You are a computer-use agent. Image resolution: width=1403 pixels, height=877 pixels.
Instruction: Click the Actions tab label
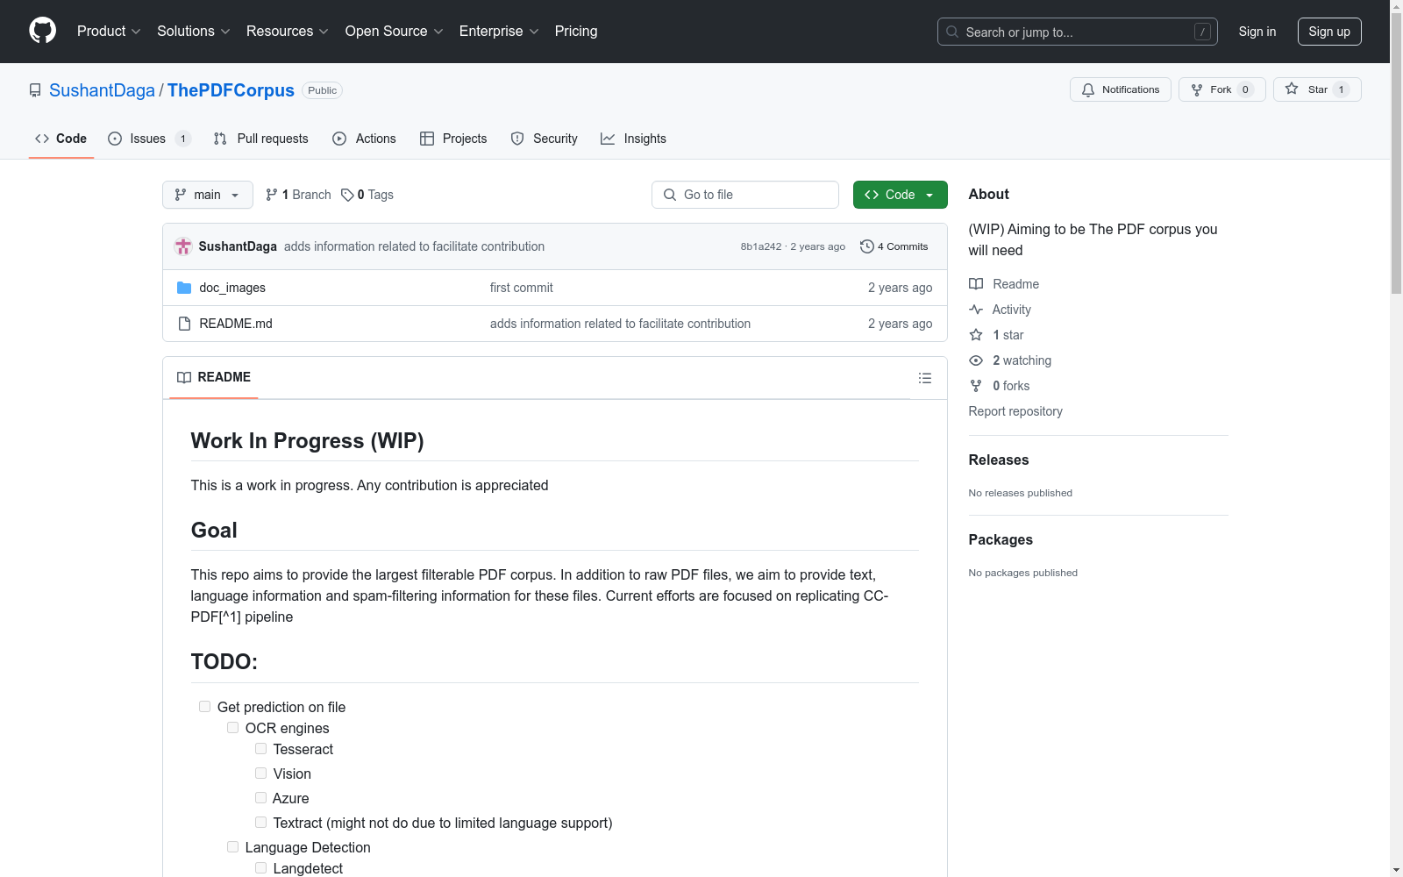pos(375,139)
